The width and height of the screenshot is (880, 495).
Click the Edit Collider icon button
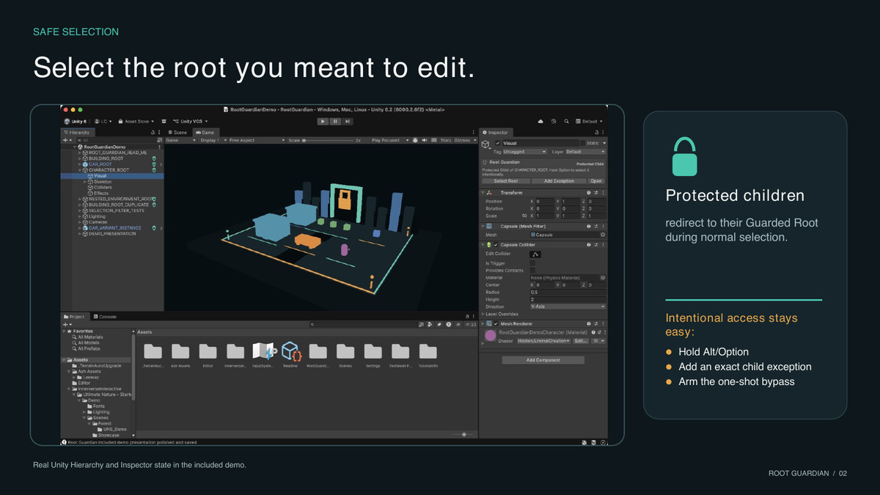coord(535,254)
